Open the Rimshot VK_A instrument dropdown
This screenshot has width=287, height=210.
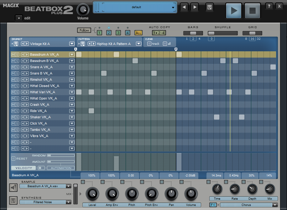pos(72,80)
